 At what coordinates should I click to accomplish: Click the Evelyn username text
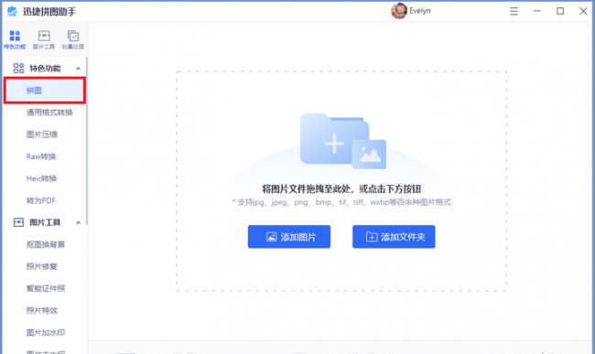click(420, 11)
